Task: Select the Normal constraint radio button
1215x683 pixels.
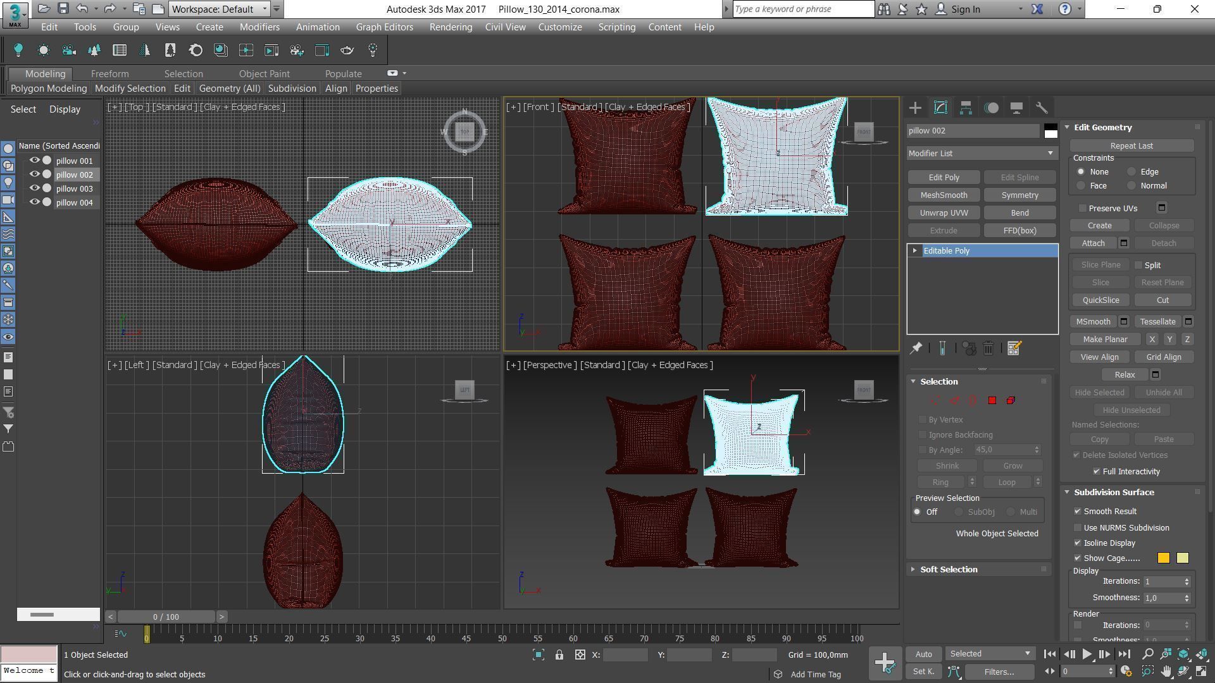Action: click(1131, 186)
